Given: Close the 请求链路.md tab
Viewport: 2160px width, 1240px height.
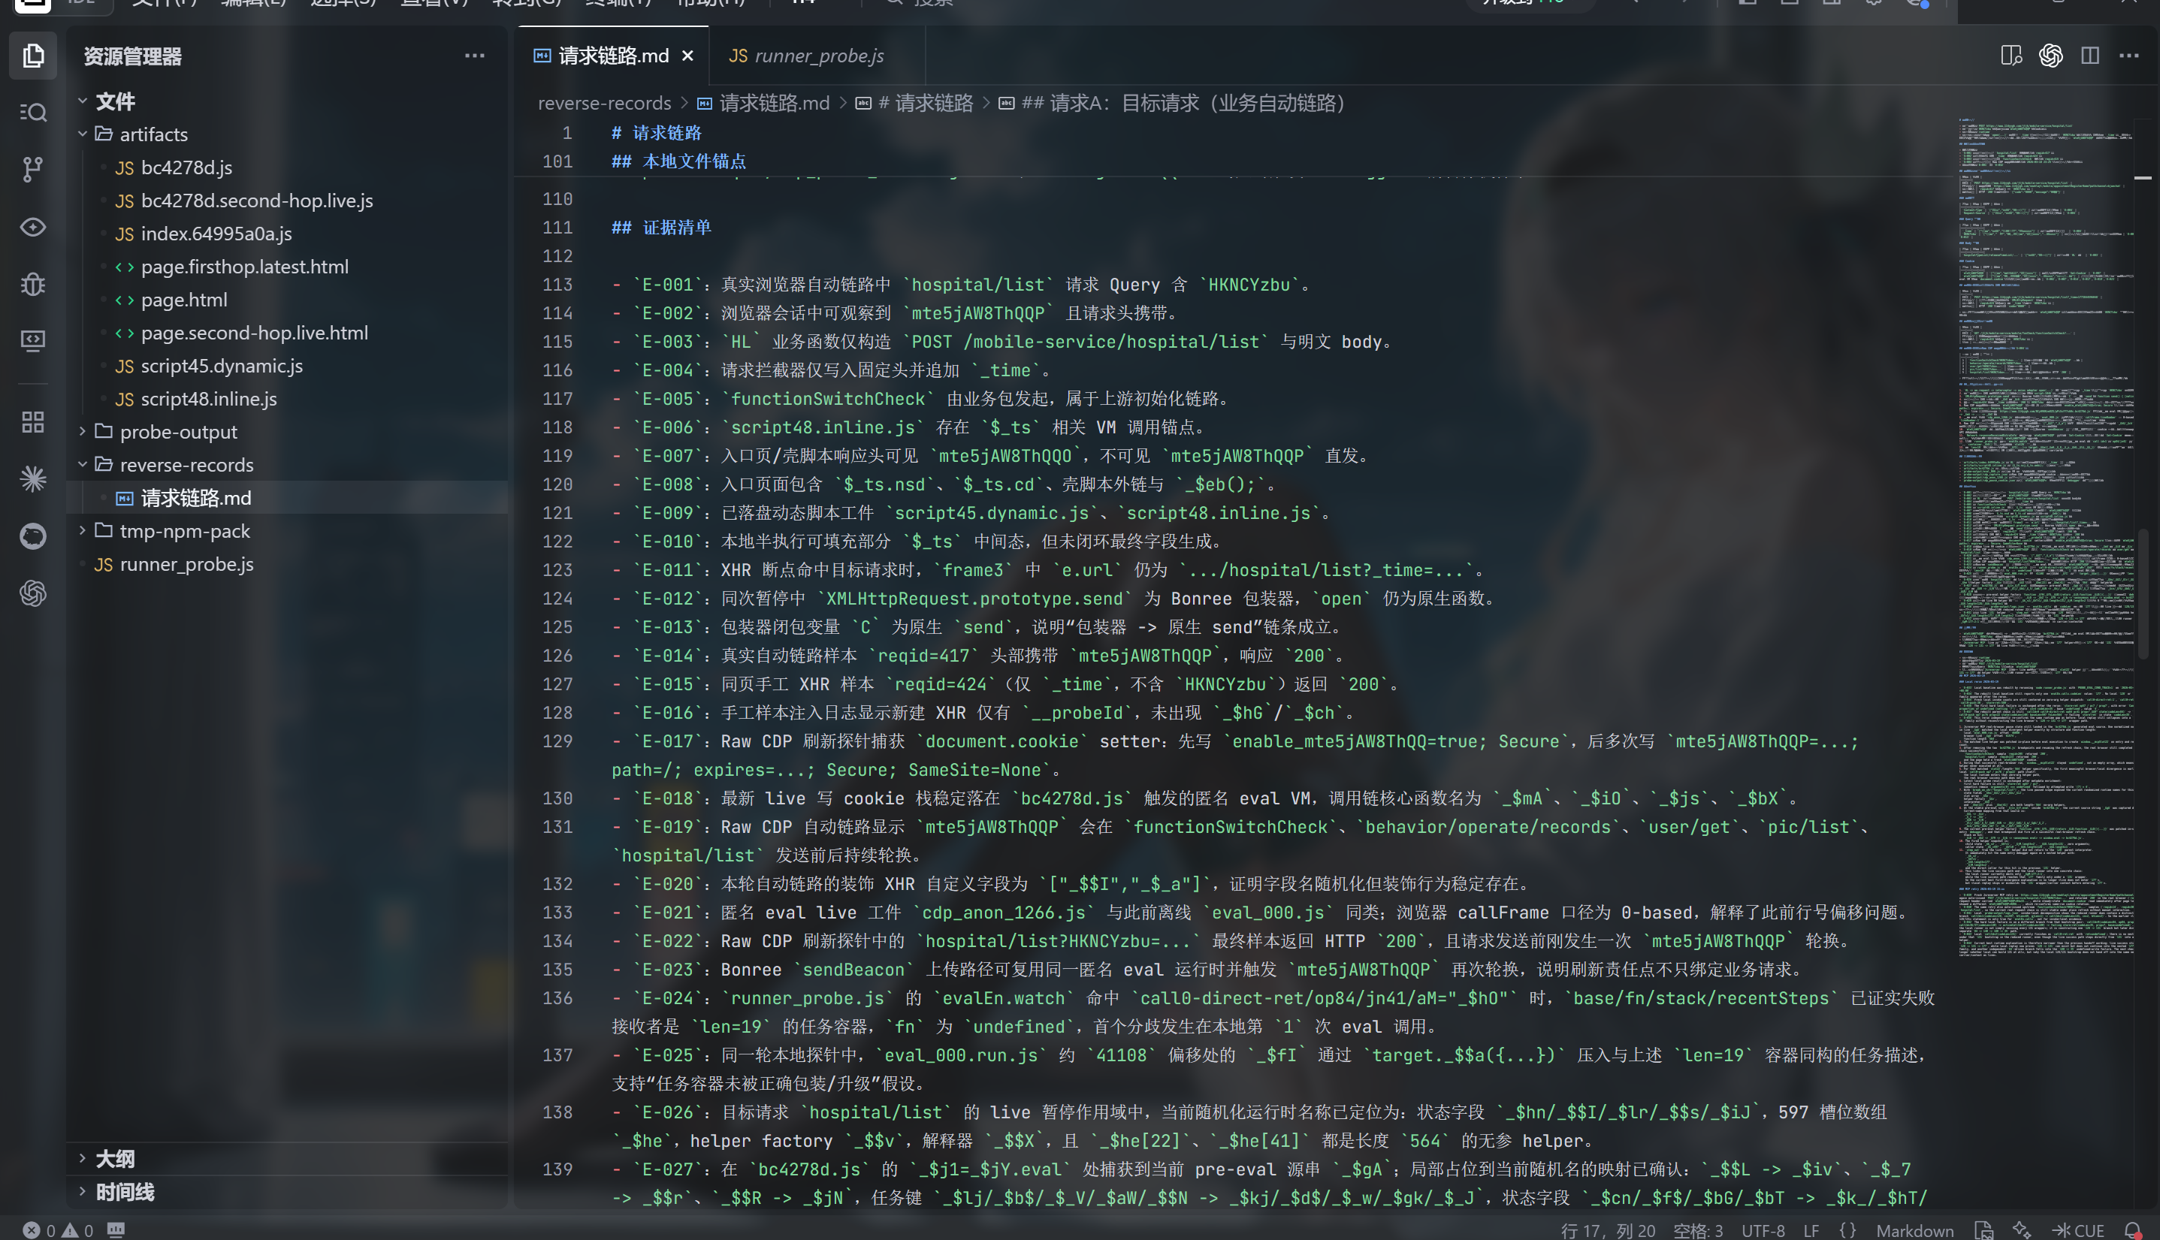Looking at the screenshot, I should pos(688,56).
